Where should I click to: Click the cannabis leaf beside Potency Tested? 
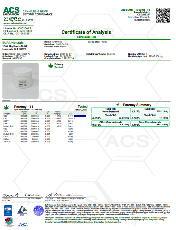pos(51,66)
